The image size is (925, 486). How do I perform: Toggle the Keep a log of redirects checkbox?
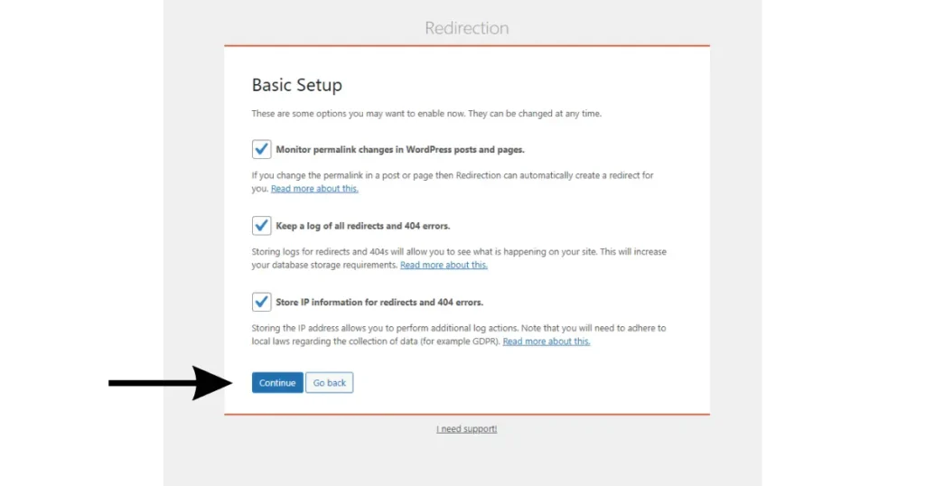(262, 226)
